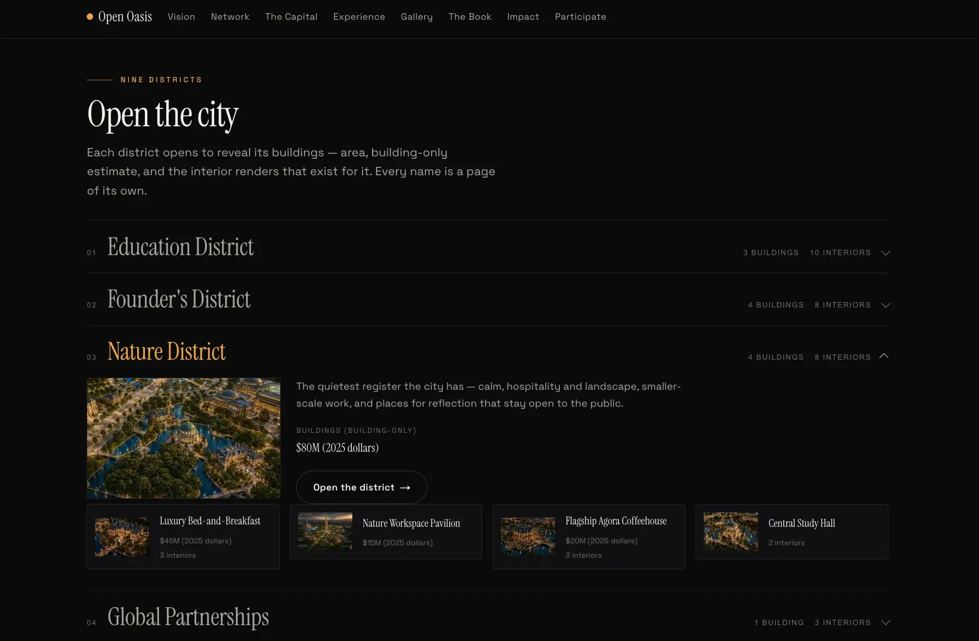Click the Global Partnerships heading
979x641 pixels.
(x=188, y=617)
